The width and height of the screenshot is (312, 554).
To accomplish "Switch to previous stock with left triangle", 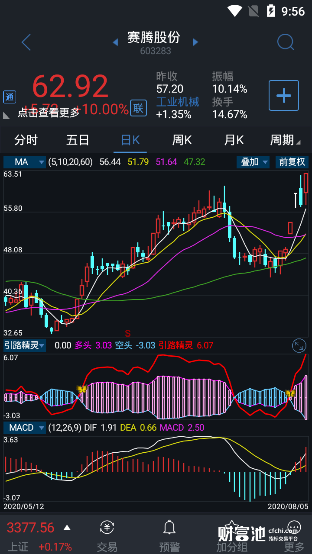I will coord(115,42).
